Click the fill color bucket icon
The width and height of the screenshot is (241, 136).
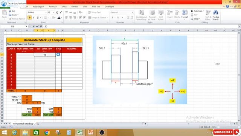click(53, 18)
